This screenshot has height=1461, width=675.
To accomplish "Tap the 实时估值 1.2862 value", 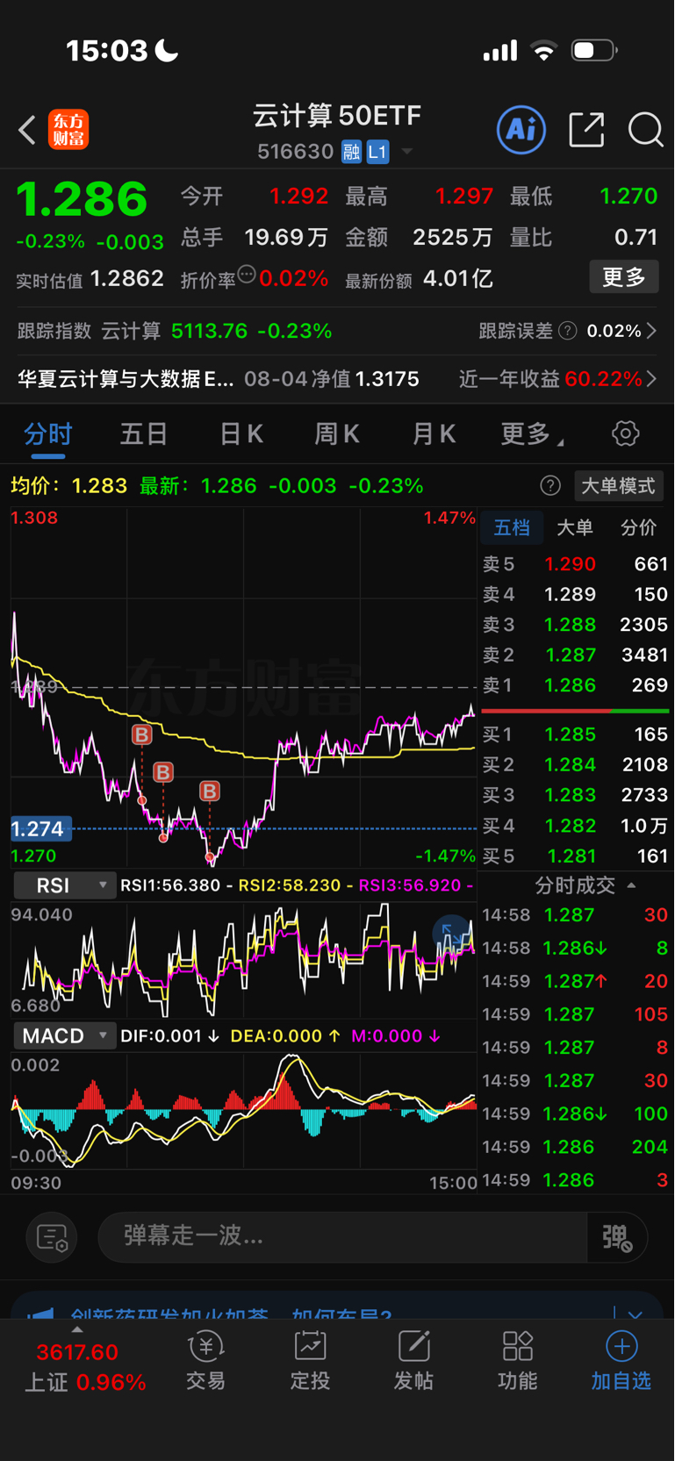I will click(127, 279).
